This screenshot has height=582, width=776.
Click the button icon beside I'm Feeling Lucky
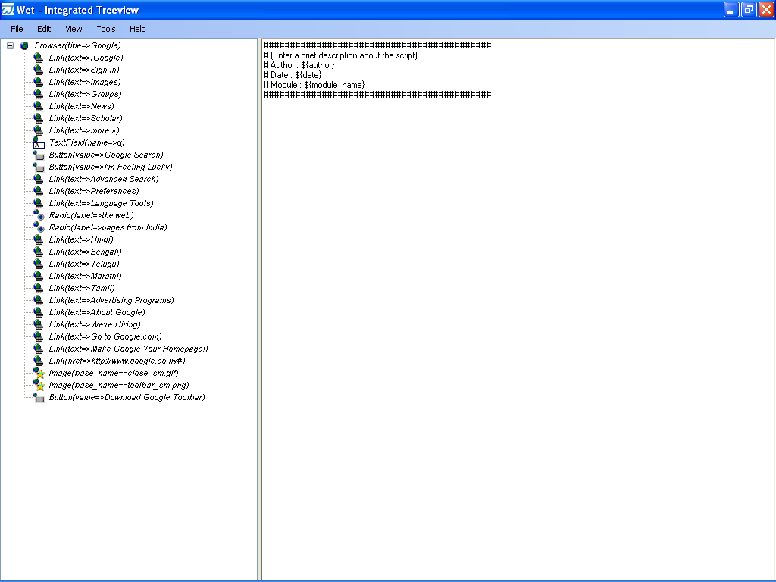(x=38, y=167)
